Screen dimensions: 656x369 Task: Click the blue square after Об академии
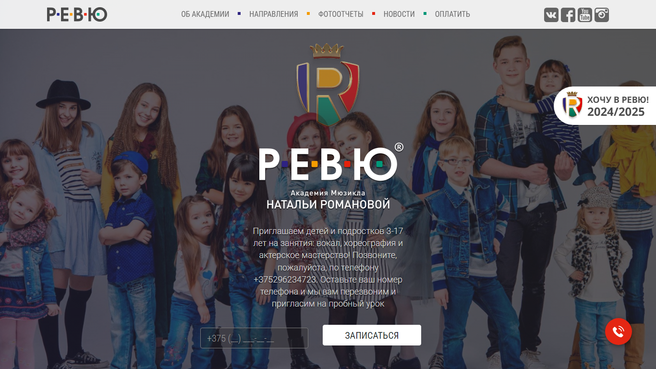239,13
